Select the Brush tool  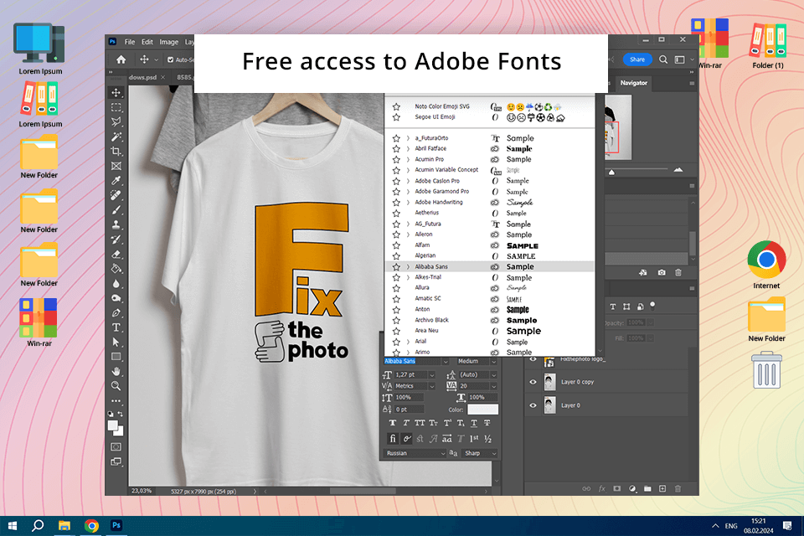pyautogui.click(x=116, y=209)
